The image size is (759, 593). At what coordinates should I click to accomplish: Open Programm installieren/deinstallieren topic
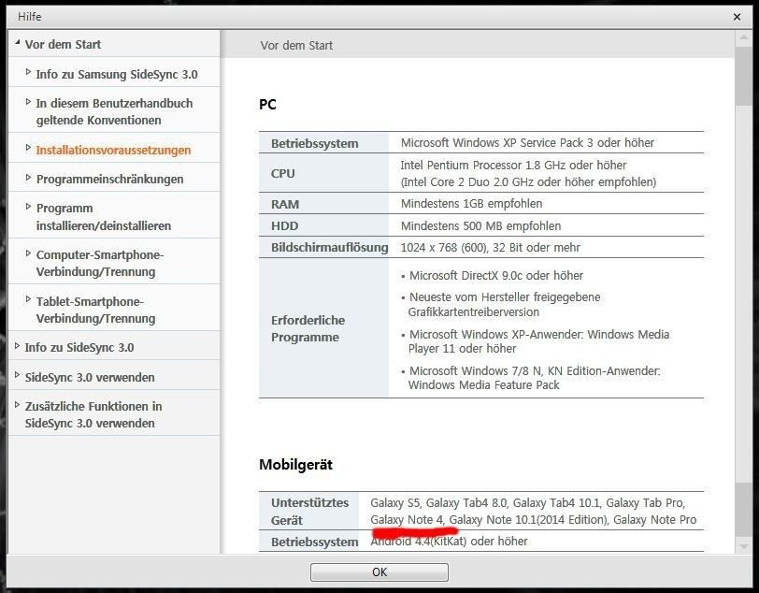(x=104, y=217)
